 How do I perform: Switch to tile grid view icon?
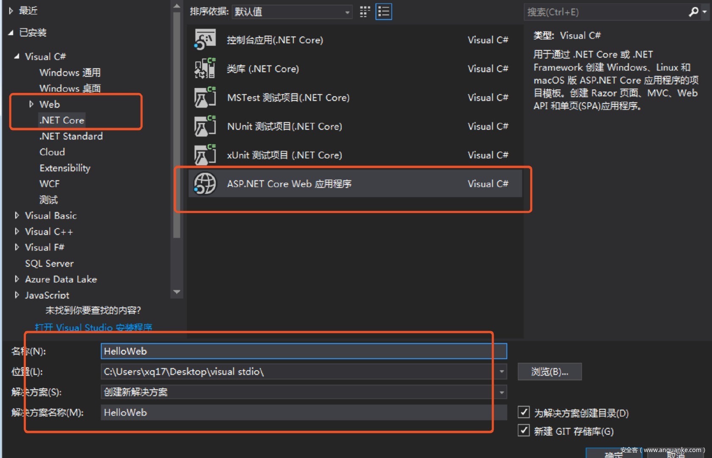(364, 12)
